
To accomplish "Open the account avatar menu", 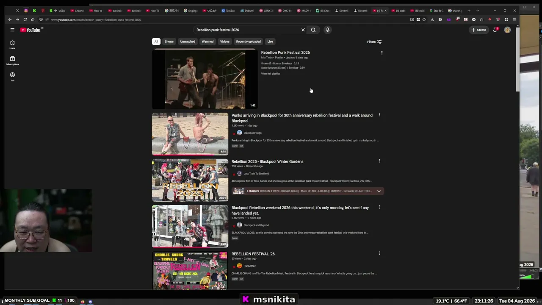I will [x=507, y=30].
